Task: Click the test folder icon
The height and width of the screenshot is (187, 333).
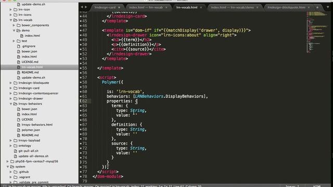Action: click(x=19, y=41)
